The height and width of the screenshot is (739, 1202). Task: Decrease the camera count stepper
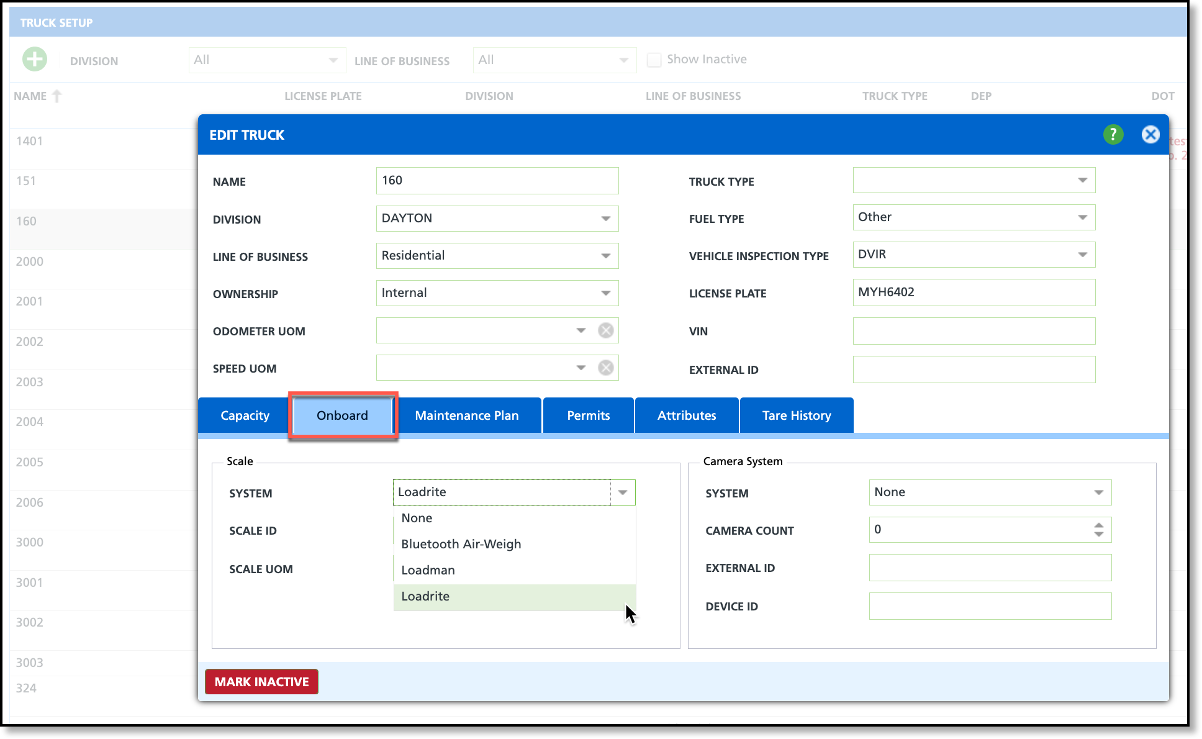[1098, 534]
